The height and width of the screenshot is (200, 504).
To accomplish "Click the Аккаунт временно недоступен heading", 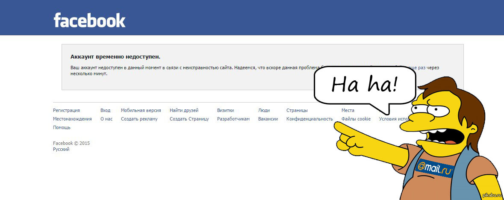I will pos(115,56).
